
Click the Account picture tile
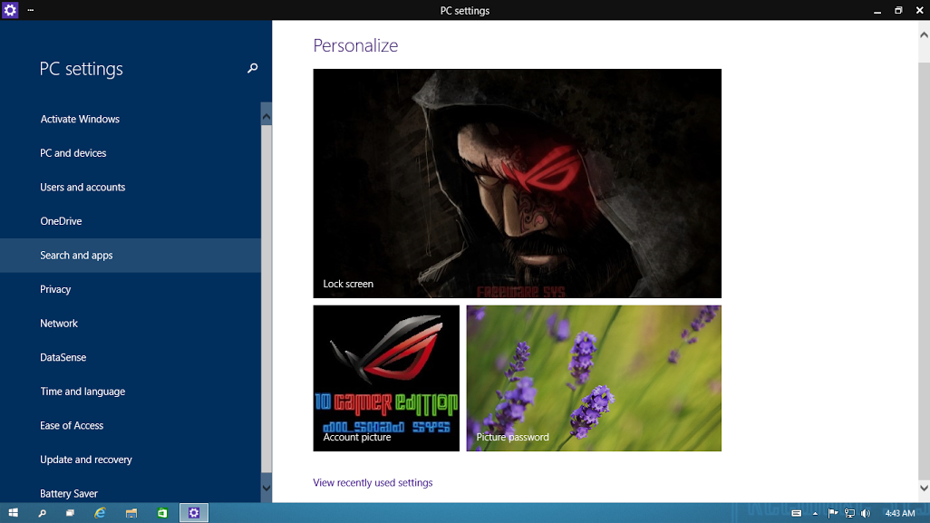386,378
